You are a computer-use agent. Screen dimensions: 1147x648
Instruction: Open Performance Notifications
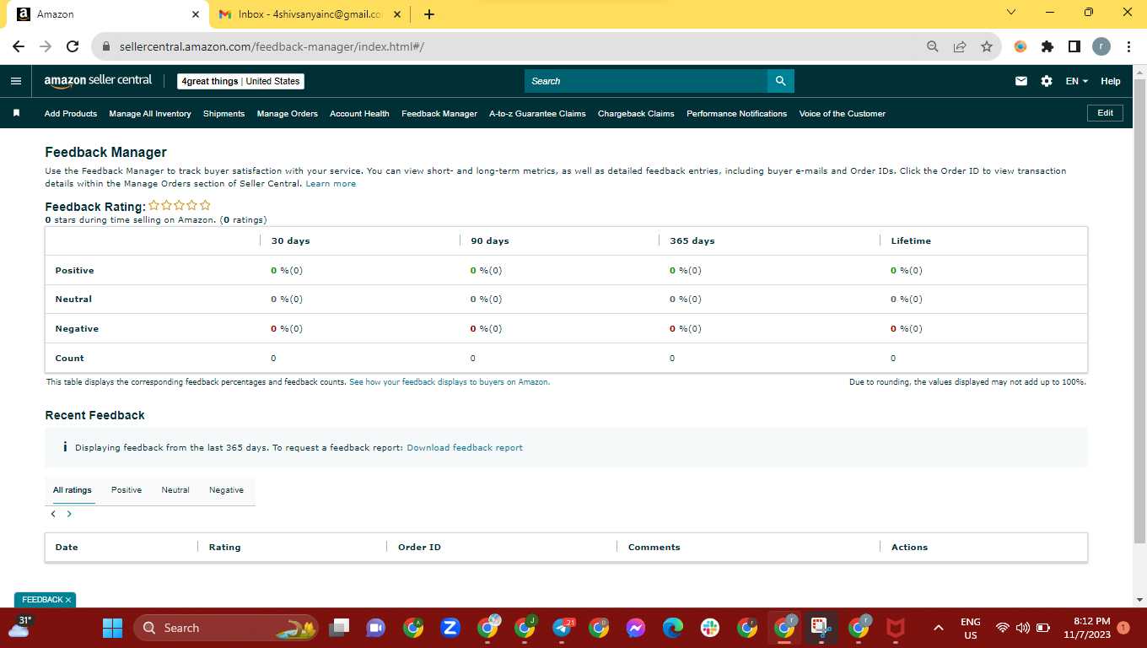(736, 113)
